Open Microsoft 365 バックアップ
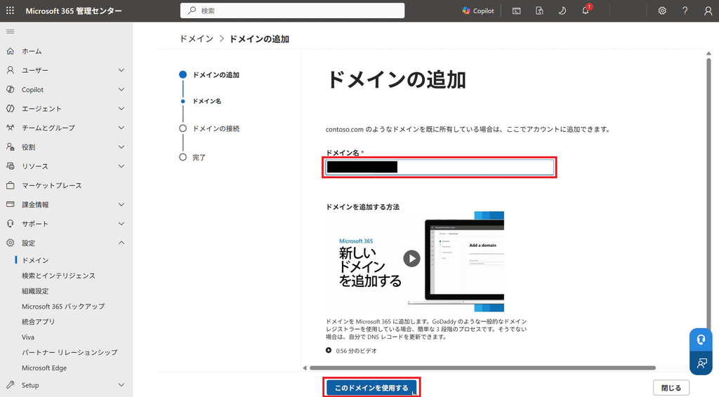 [x=63, y=307]
